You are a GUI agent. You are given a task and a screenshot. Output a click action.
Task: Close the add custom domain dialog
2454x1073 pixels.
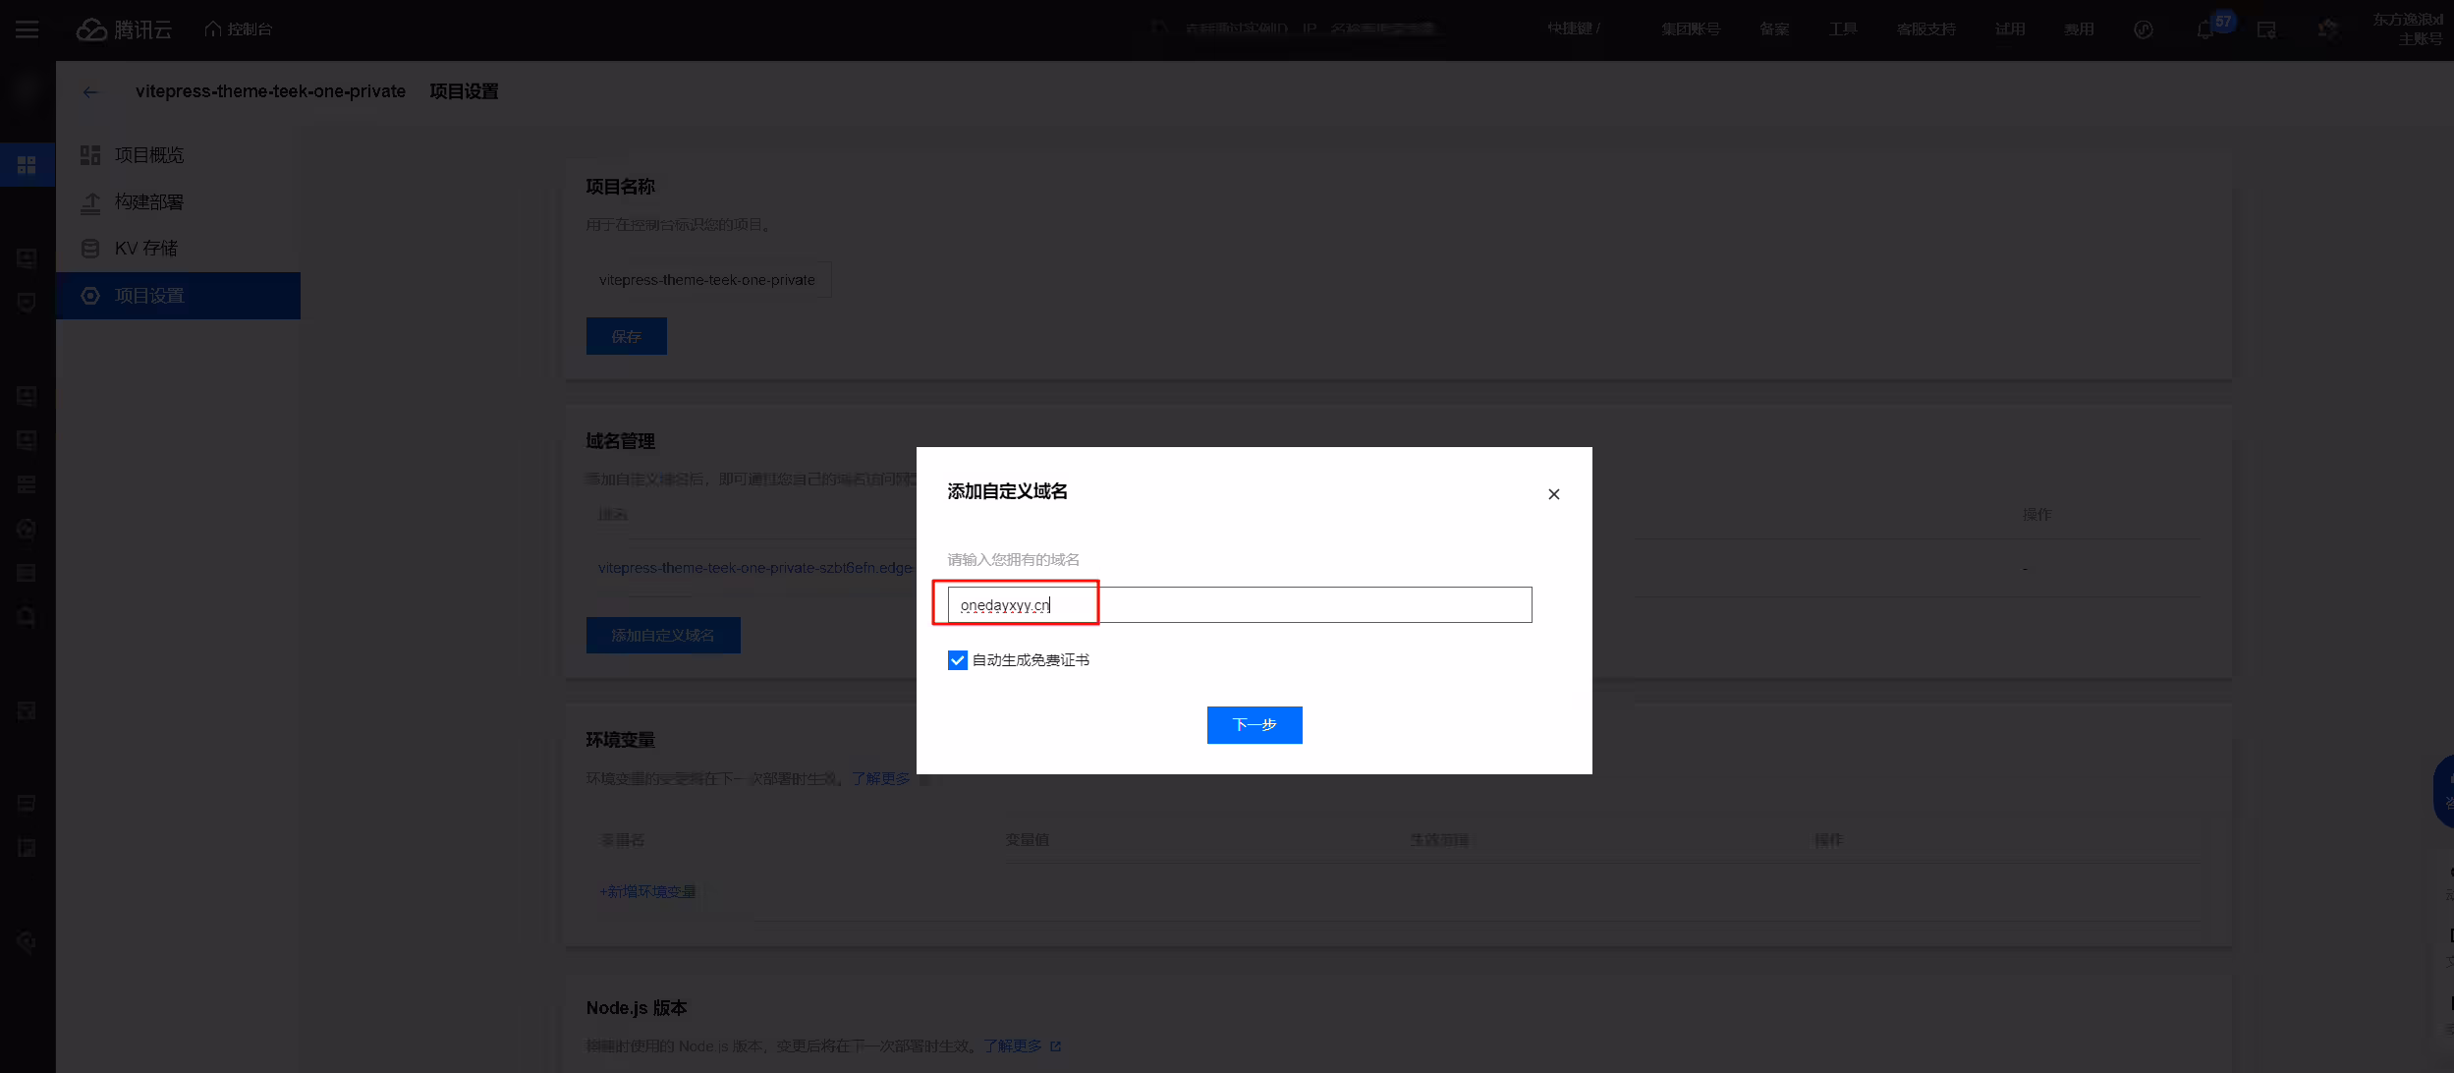click(x=1553, y=494)
